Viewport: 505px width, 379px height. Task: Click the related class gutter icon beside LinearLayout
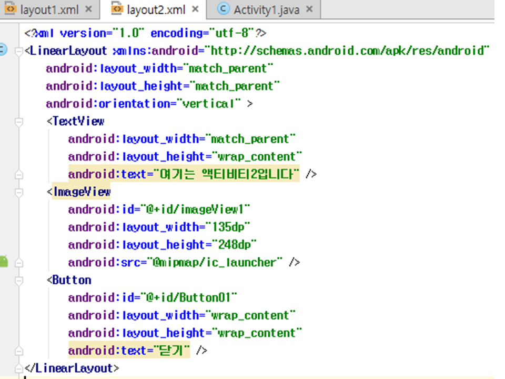(x=3, y=51)
